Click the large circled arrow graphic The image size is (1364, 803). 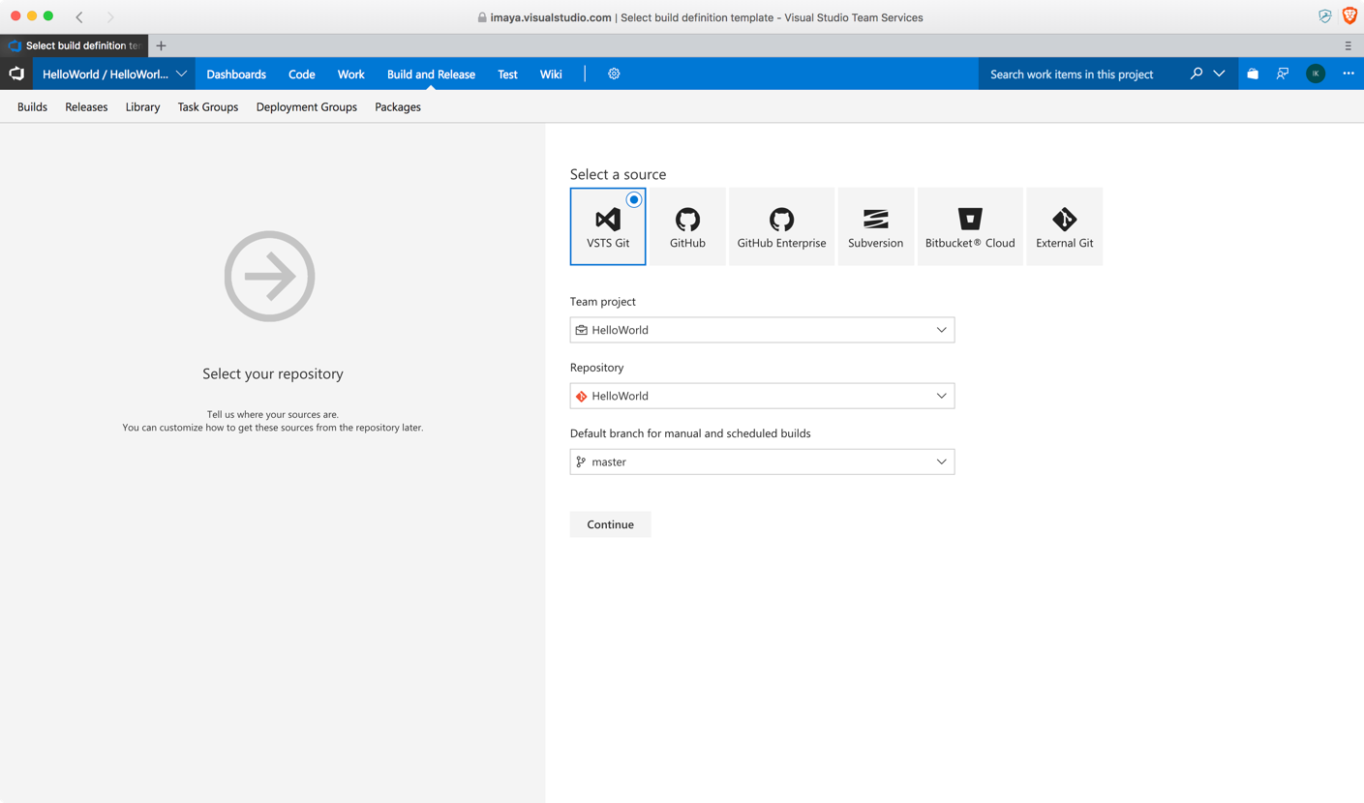tap(270, 276)
